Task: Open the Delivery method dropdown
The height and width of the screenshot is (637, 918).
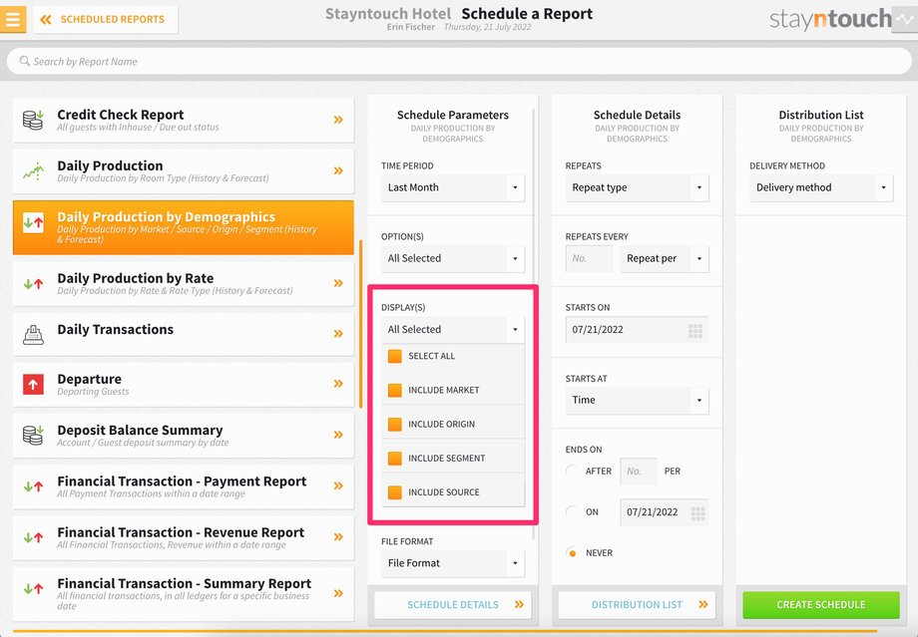Action: [821, 187]
